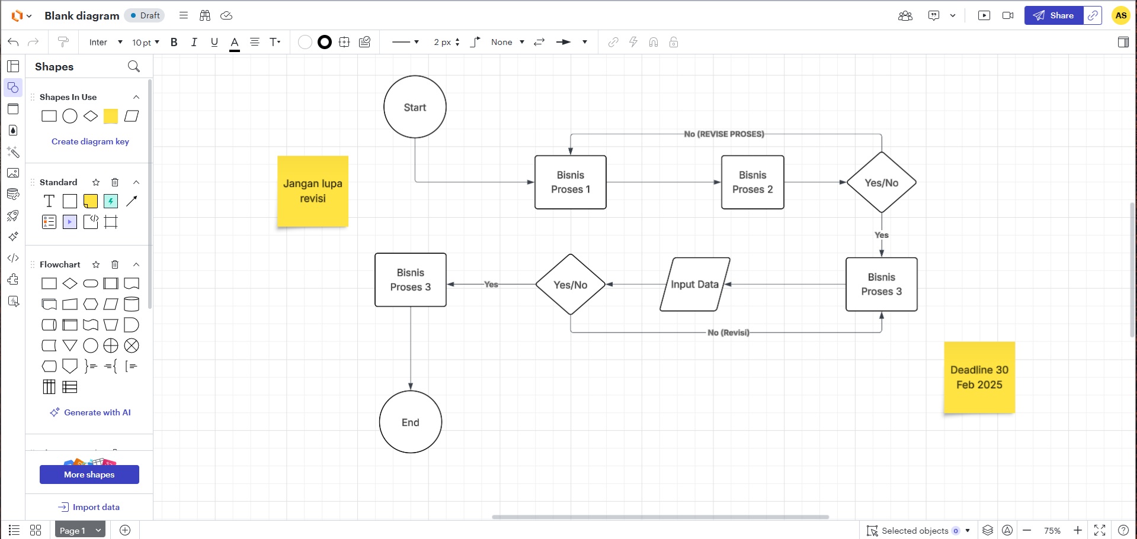This screenshot has width=1137, height=539.
Task: Click the Import data link
Action: coord(89,507)
